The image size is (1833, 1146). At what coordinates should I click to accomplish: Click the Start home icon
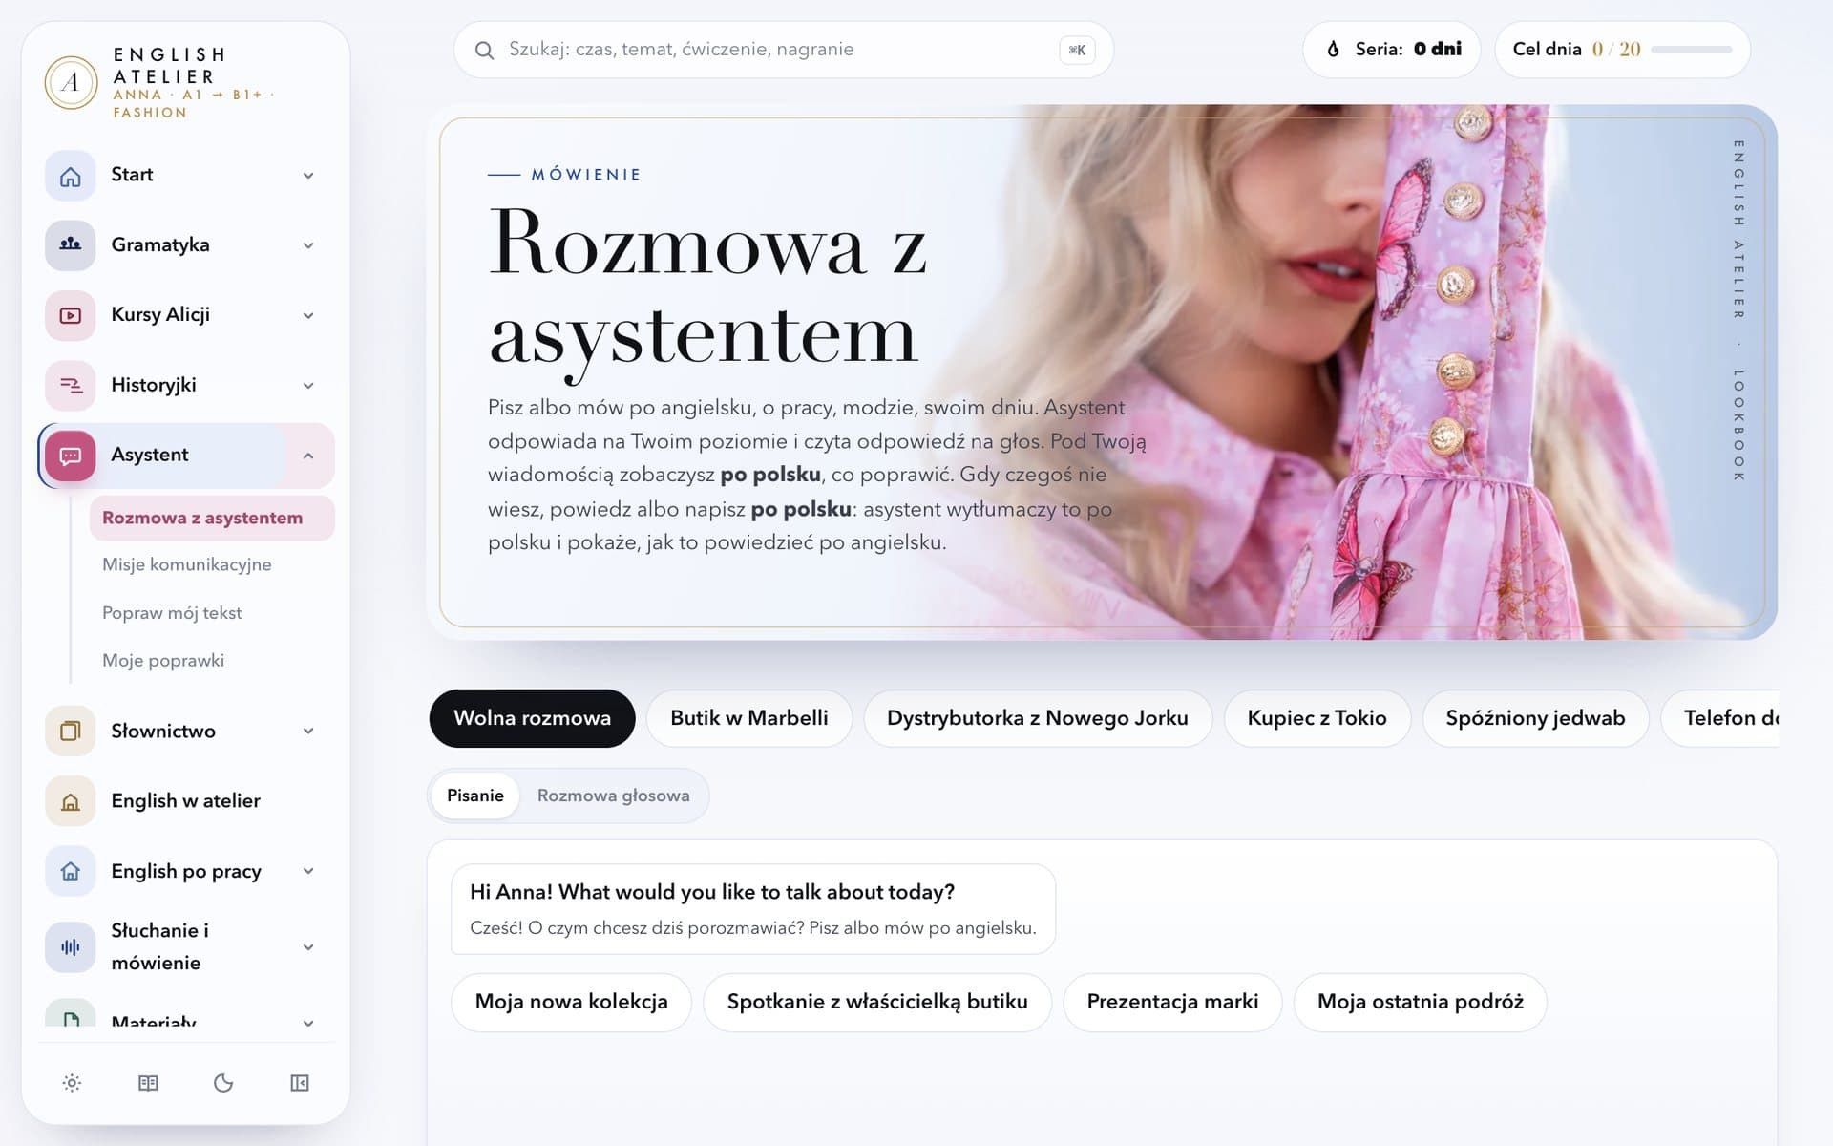71,176
